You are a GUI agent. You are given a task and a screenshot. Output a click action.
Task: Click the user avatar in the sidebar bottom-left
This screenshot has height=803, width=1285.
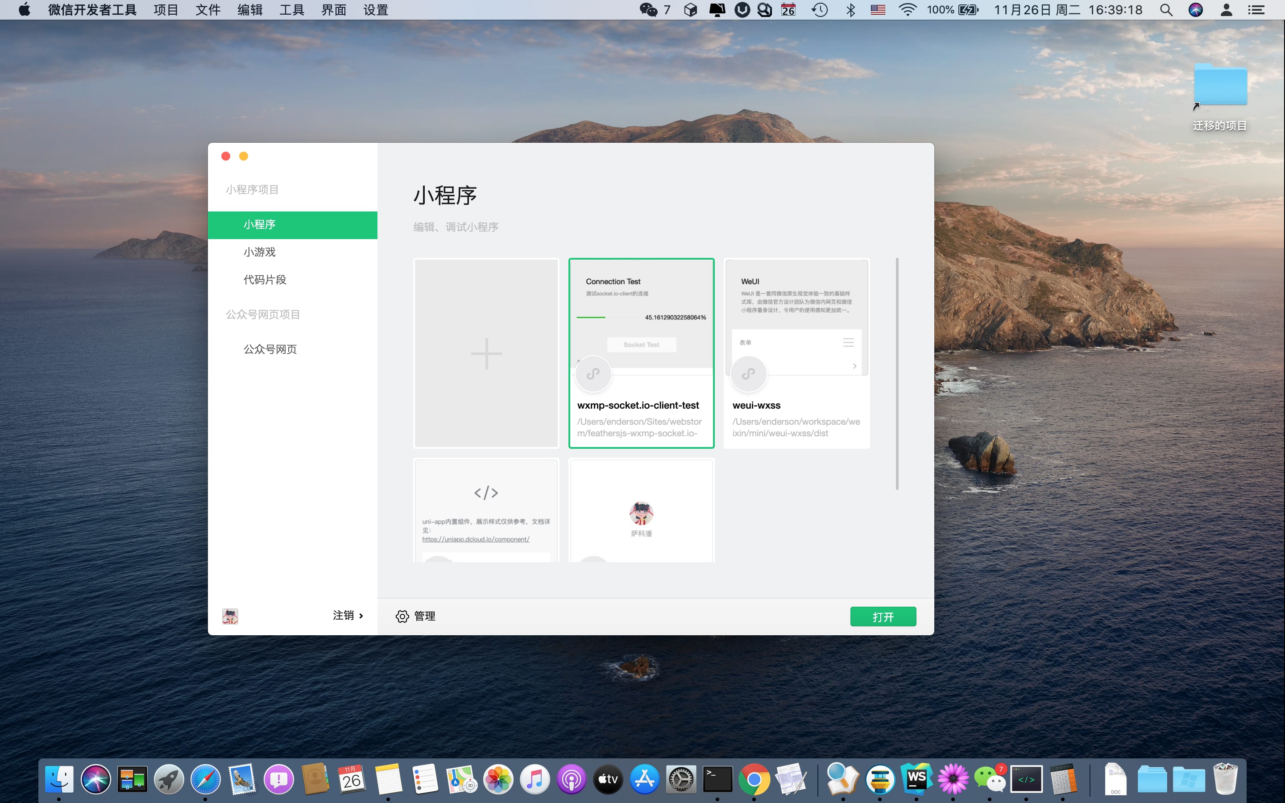click(230, 616)
